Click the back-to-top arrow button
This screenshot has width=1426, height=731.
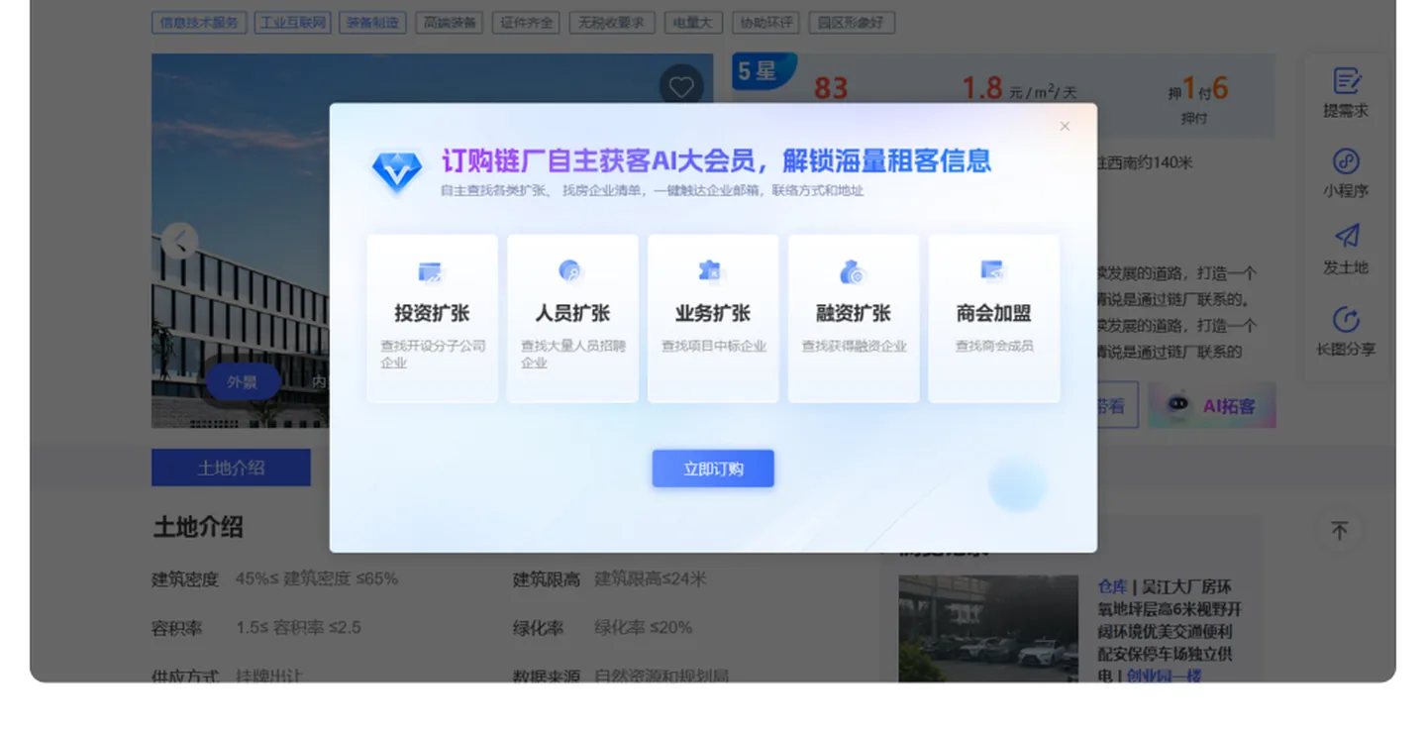(1340, 531)
